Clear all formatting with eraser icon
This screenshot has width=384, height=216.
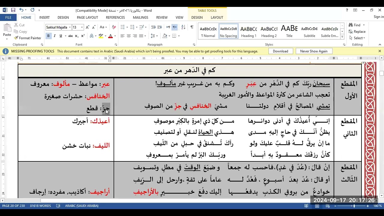point(114,27)
